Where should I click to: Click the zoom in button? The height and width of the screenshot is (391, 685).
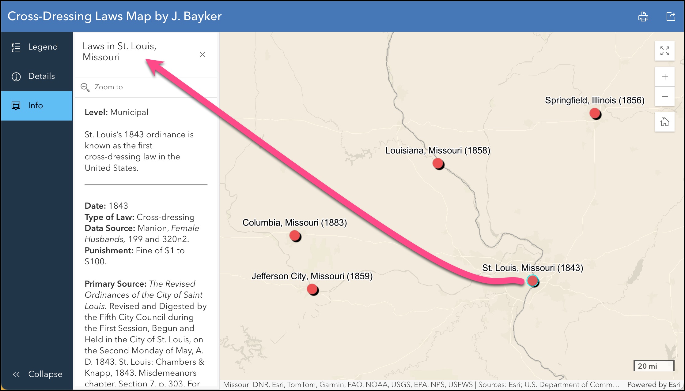(x=665, y=77)
